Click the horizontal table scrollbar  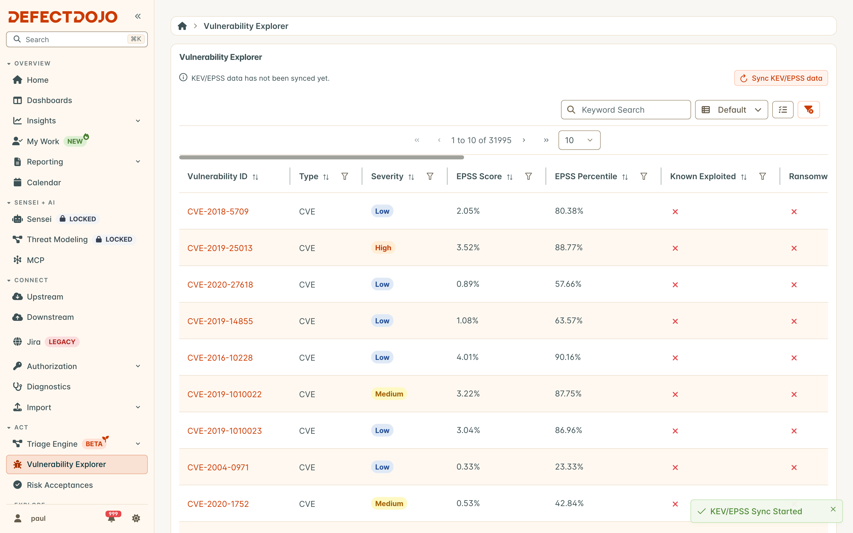pyautogui.click(x=321, y=157)
